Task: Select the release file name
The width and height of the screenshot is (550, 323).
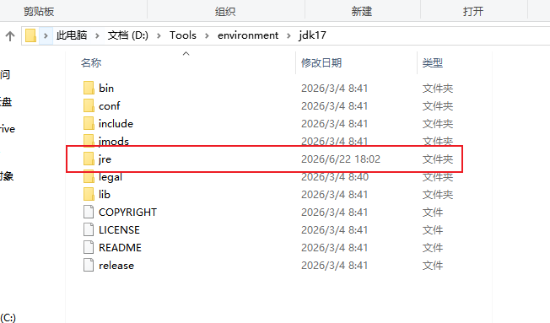Action: click(x=116, y=266)
